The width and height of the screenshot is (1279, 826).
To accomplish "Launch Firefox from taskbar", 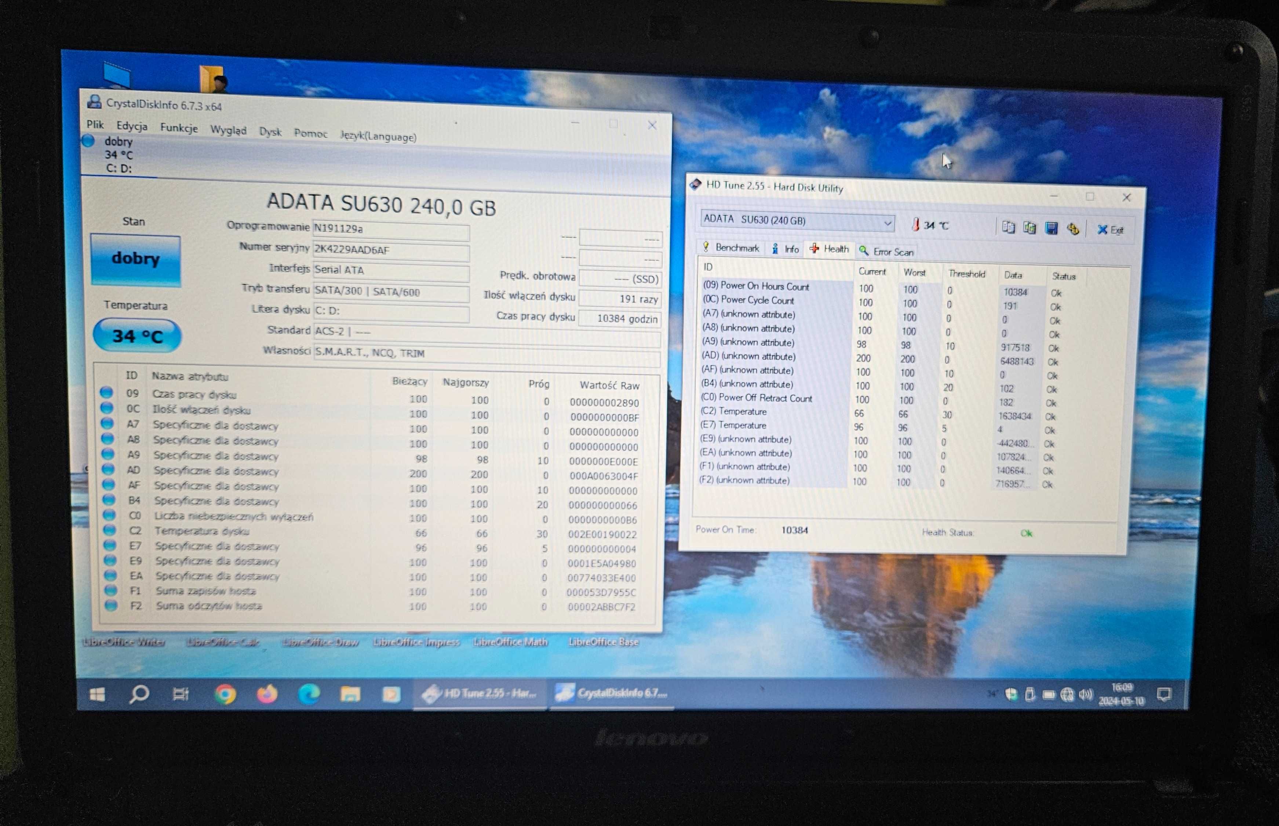I will pyautogui.click(x=267, y=694).
